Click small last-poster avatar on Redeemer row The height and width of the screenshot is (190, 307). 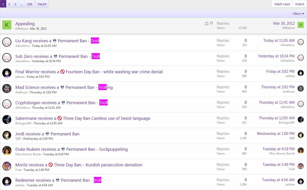pos(301,181)
